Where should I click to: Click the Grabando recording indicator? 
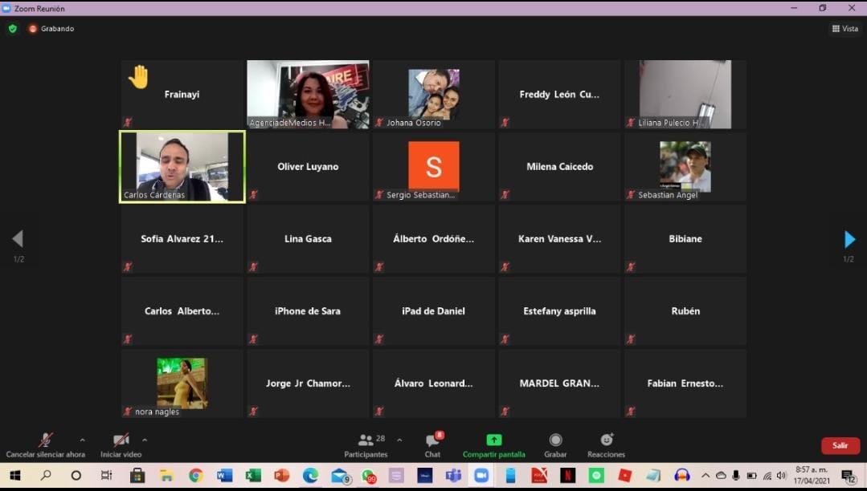(x=51, y=29)
